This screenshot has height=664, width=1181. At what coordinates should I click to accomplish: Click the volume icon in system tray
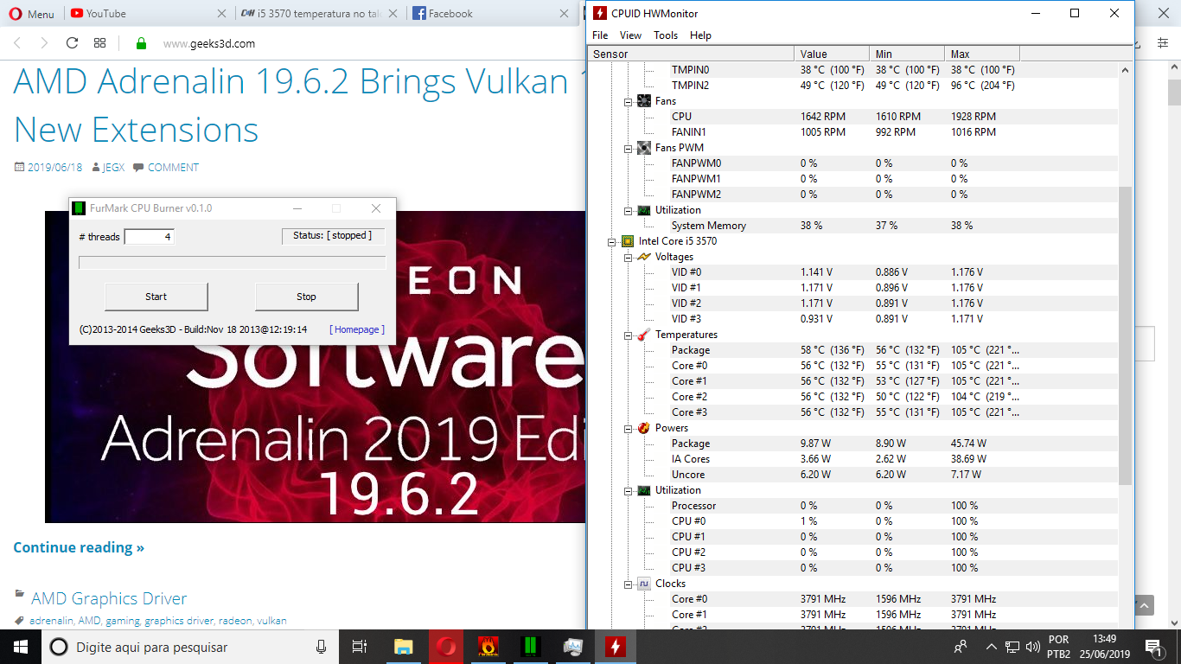1032,647
